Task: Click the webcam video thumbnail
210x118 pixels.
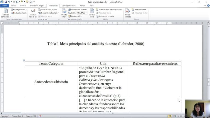Action: (x=197, y=109)
